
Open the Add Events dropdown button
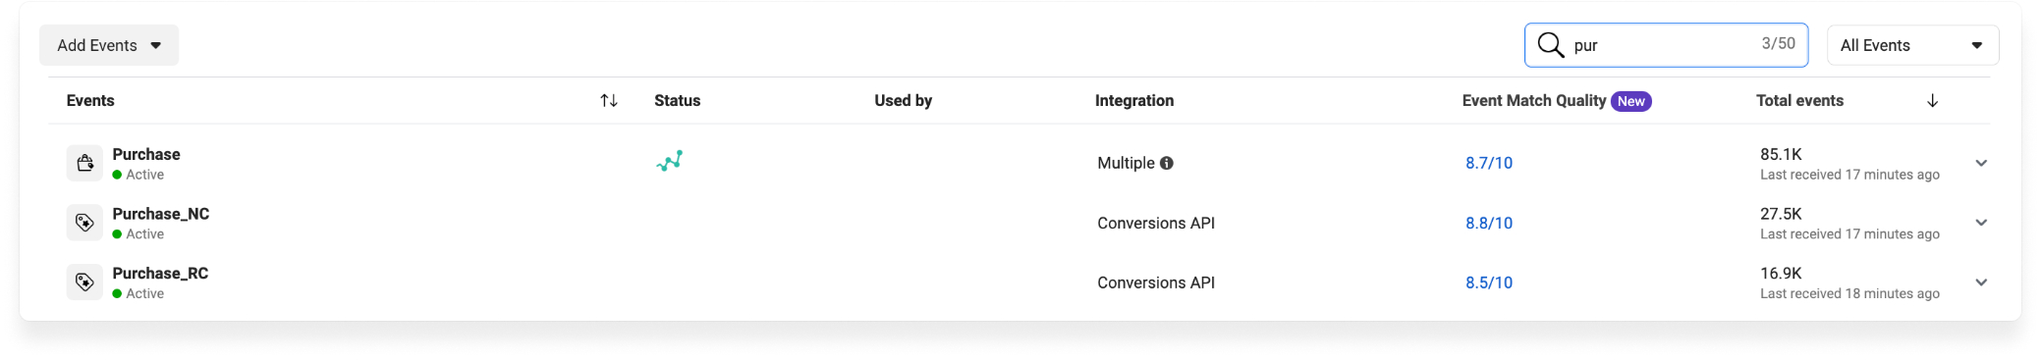click(109, 45)
